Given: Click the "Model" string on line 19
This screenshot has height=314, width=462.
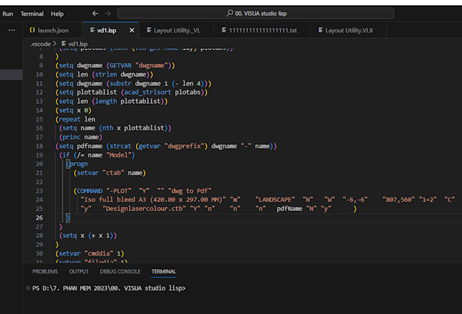Looking at the screenshot, I should pos(120,155).
